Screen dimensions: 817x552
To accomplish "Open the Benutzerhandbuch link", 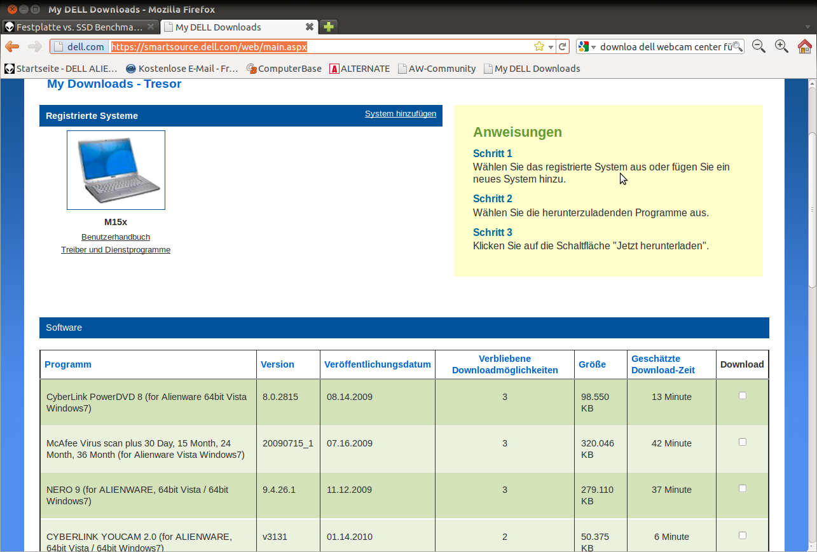I will 116,237.
